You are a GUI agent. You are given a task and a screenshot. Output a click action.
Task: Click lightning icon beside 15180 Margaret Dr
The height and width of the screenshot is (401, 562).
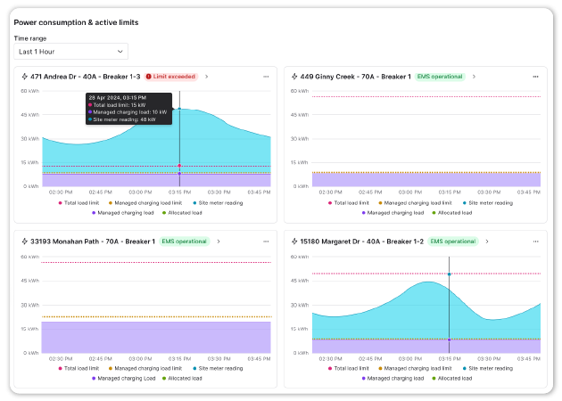[x=293, y=241]
